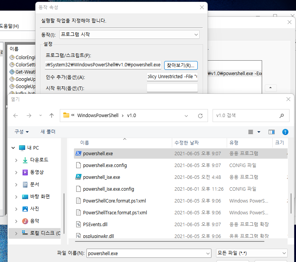Sort files by 이름 column
Image resolution: width=296 pixels, height=262 pixels.
[x=85, y=143]
